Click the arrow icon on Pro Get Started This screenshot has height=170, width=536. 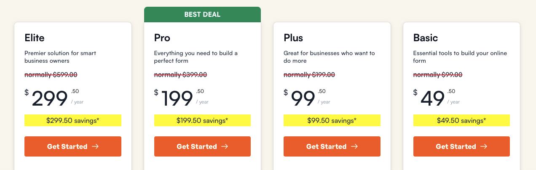click(225, 146)
